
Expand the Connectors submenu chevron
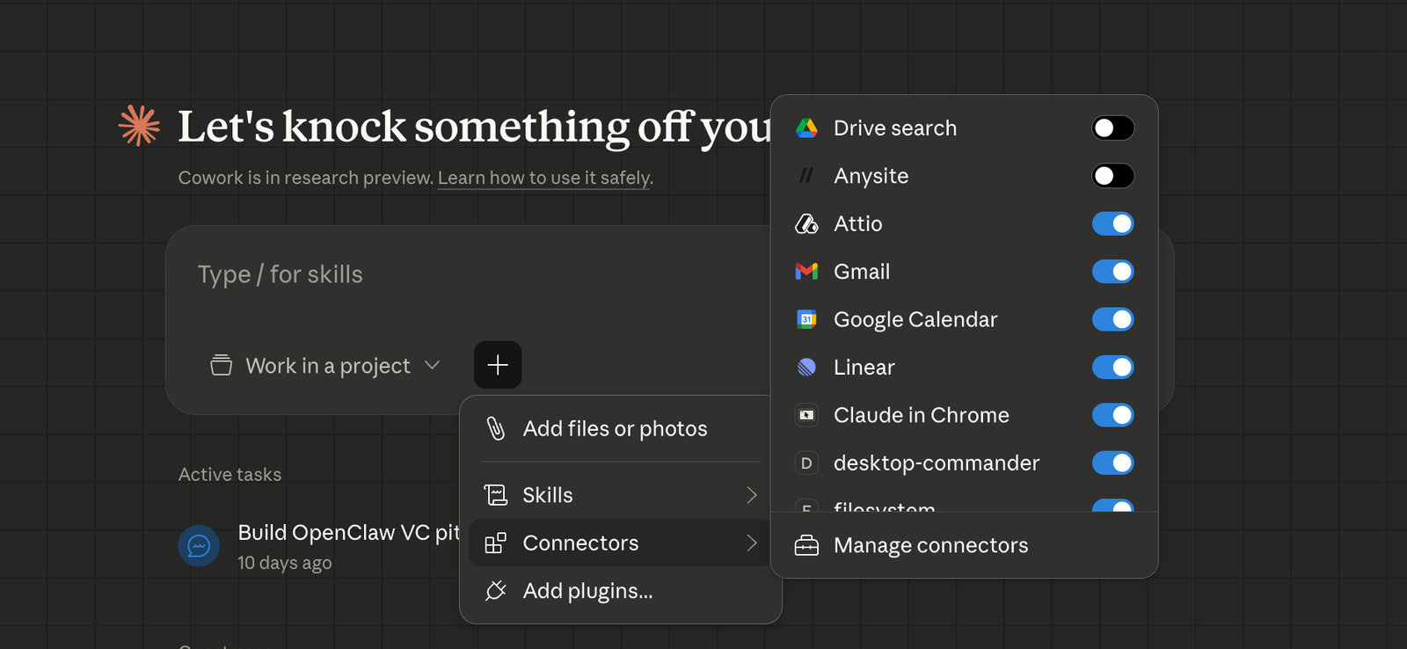[751, 543]
